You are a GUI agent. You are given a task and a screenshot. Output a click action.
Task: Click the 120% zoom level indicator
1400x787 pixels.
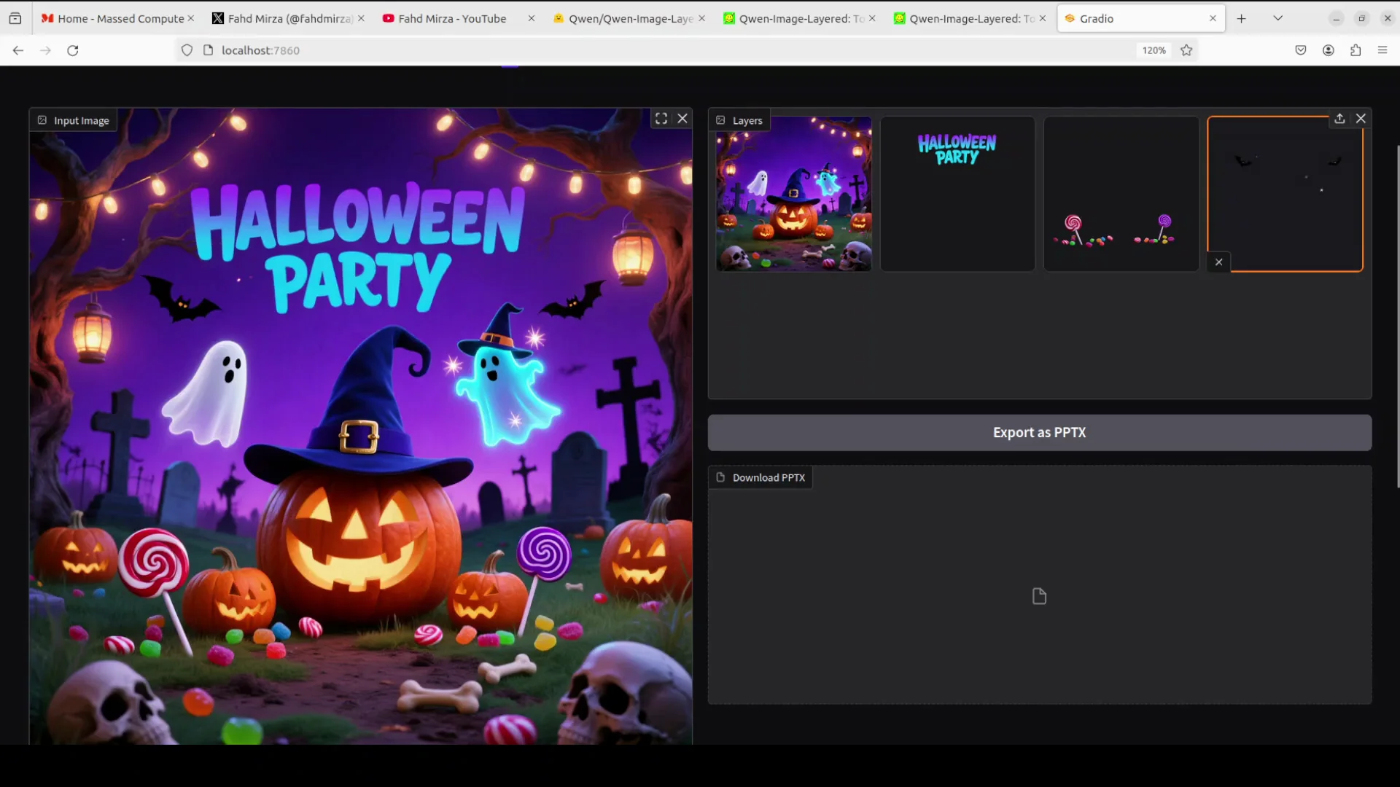pyautogui.click(x=1154, y=50)
